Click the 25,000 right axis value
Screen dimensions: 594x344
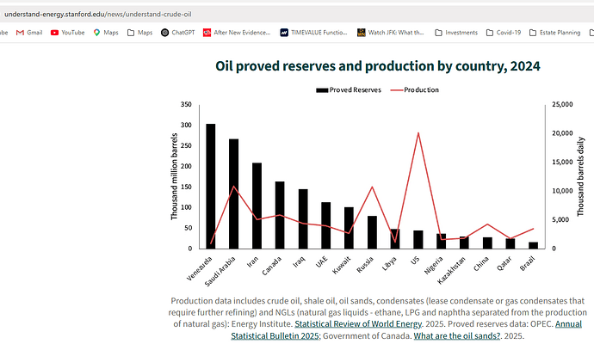point(562,104)
